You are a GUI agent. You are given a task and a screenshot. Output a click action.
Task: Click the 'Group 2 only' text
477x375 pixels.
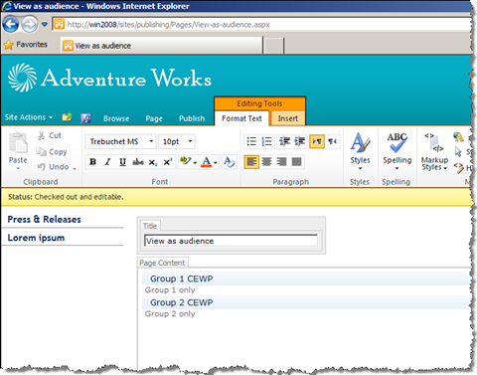[170, 314]
